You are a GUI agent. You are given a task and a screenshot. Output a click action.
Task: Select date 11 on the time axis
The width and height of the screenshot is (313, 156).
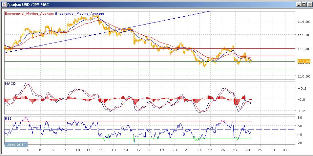tap(88, 149)
